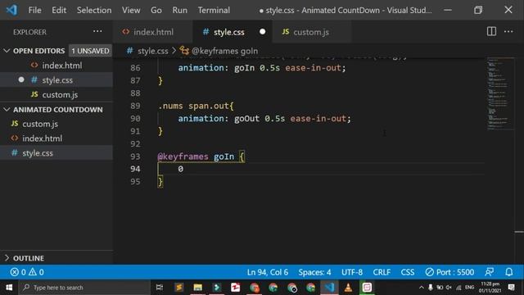This screenshot has width=524, height=295.
Task: Click the network tray icon
Action: pos(458,288)
